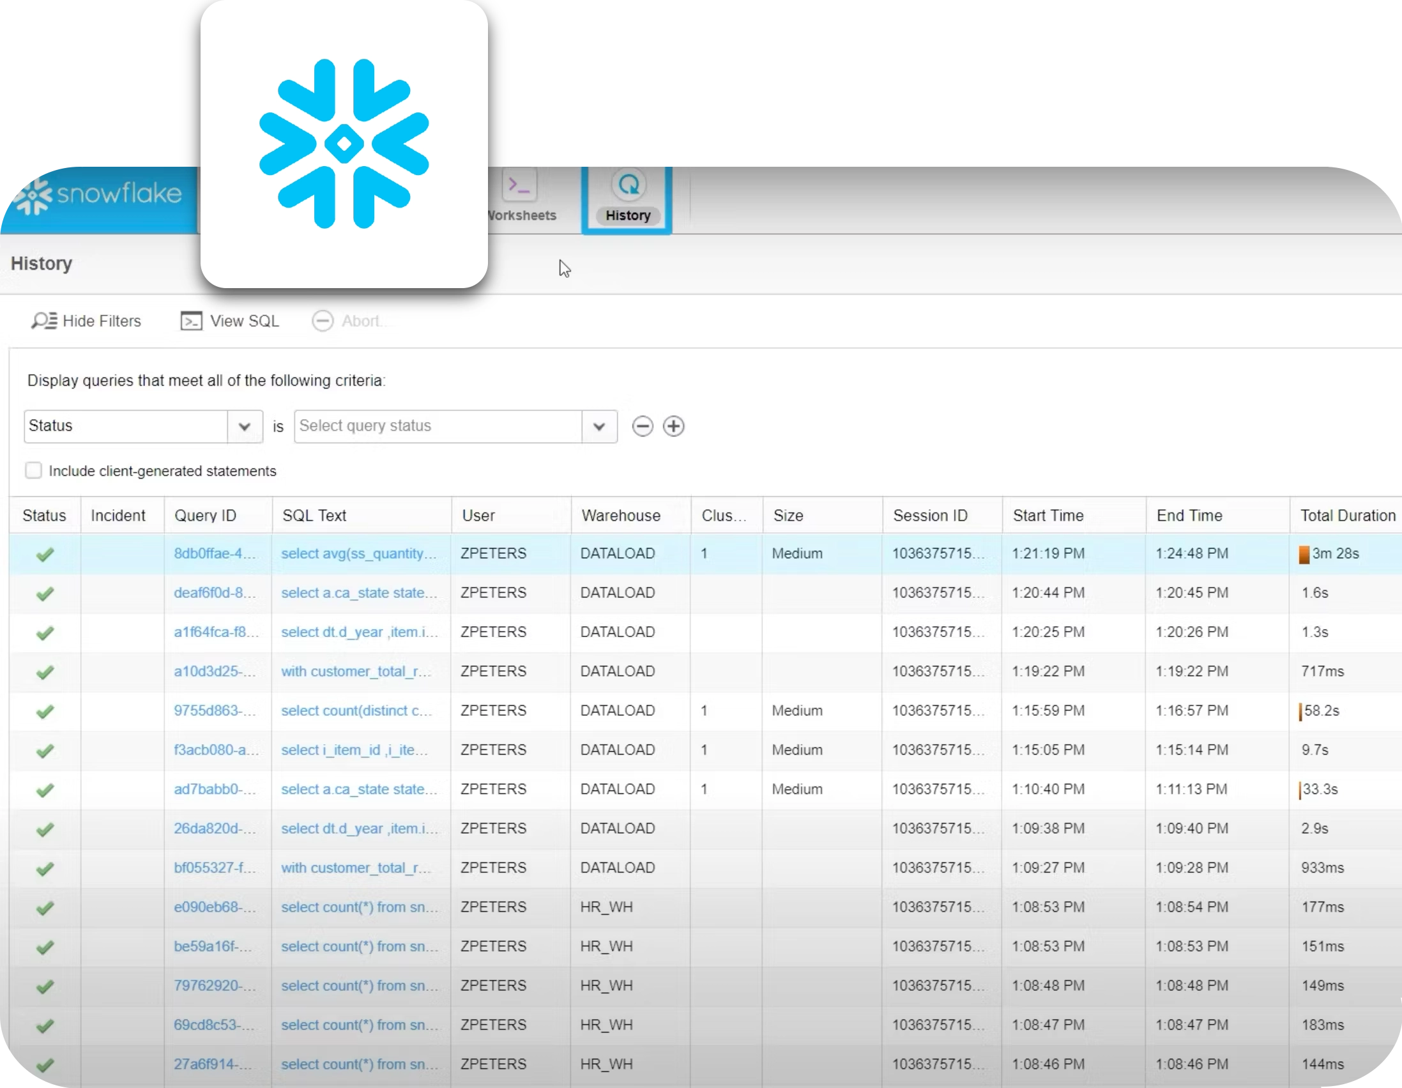Viewport: 1402px width, 1088px height.
Task: Open SQL text select count(distinct c...
Action: click(x=356, y=710)
